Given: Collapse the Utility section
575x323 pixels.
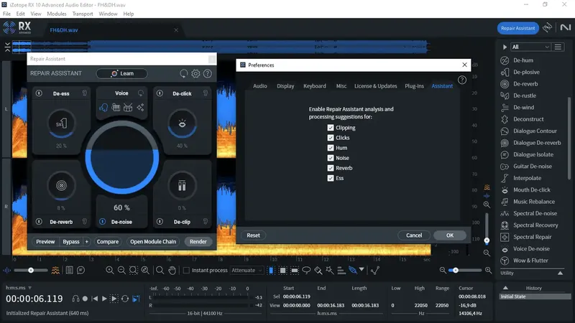Looking at the screenshot, I should [560, 273].
